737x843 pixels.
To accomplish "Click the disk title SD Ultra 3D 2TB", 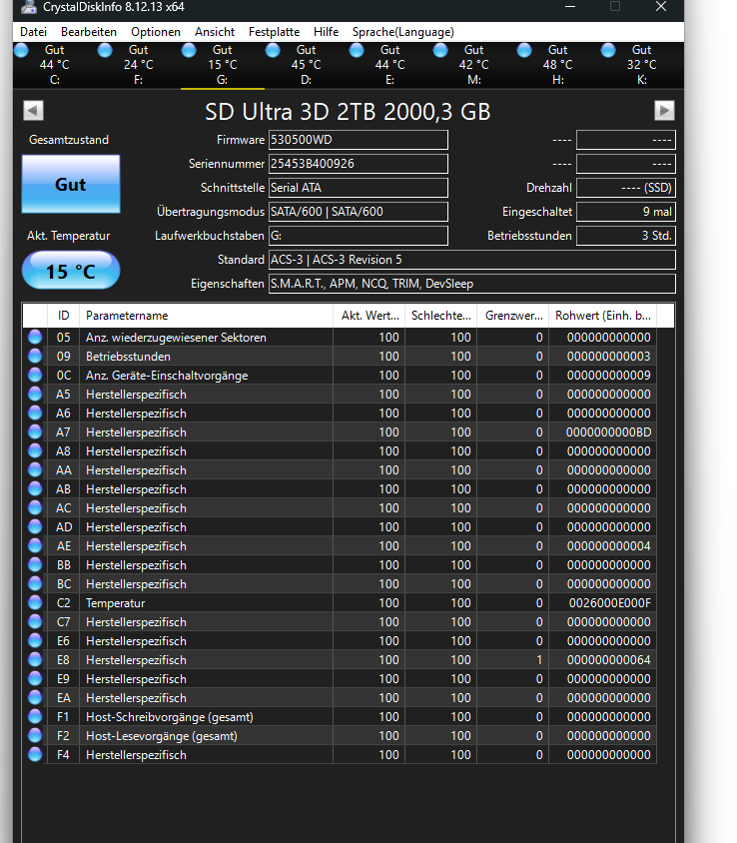I will point(348,112).
